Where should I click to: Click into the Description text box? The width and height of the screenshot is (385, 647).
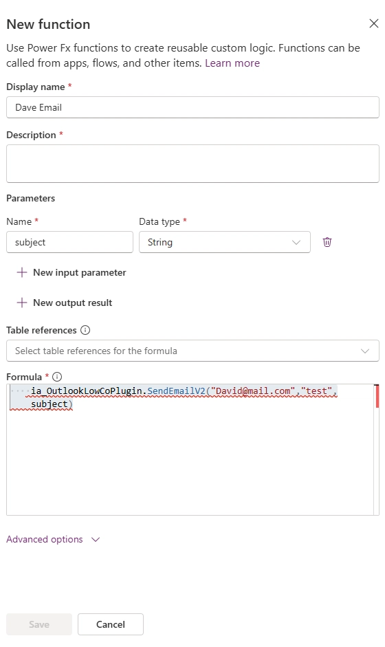[192, 164]
